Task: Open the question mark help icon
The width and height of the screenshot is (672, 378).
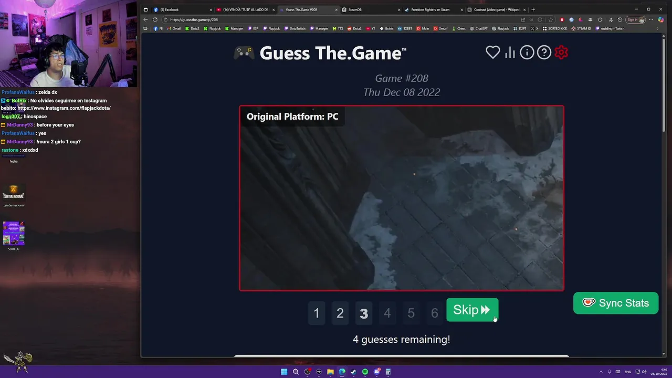Action: point(544,52)
